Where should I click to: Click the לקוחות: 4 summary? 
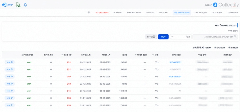click(233, 48)
